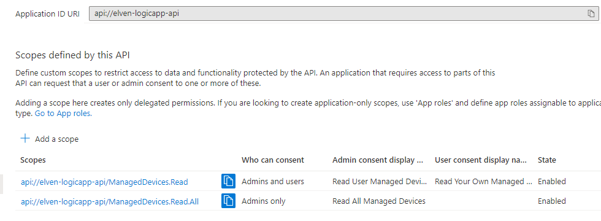Click the Who can consent column header
The image size is (601, 221).
pos(272,160)
